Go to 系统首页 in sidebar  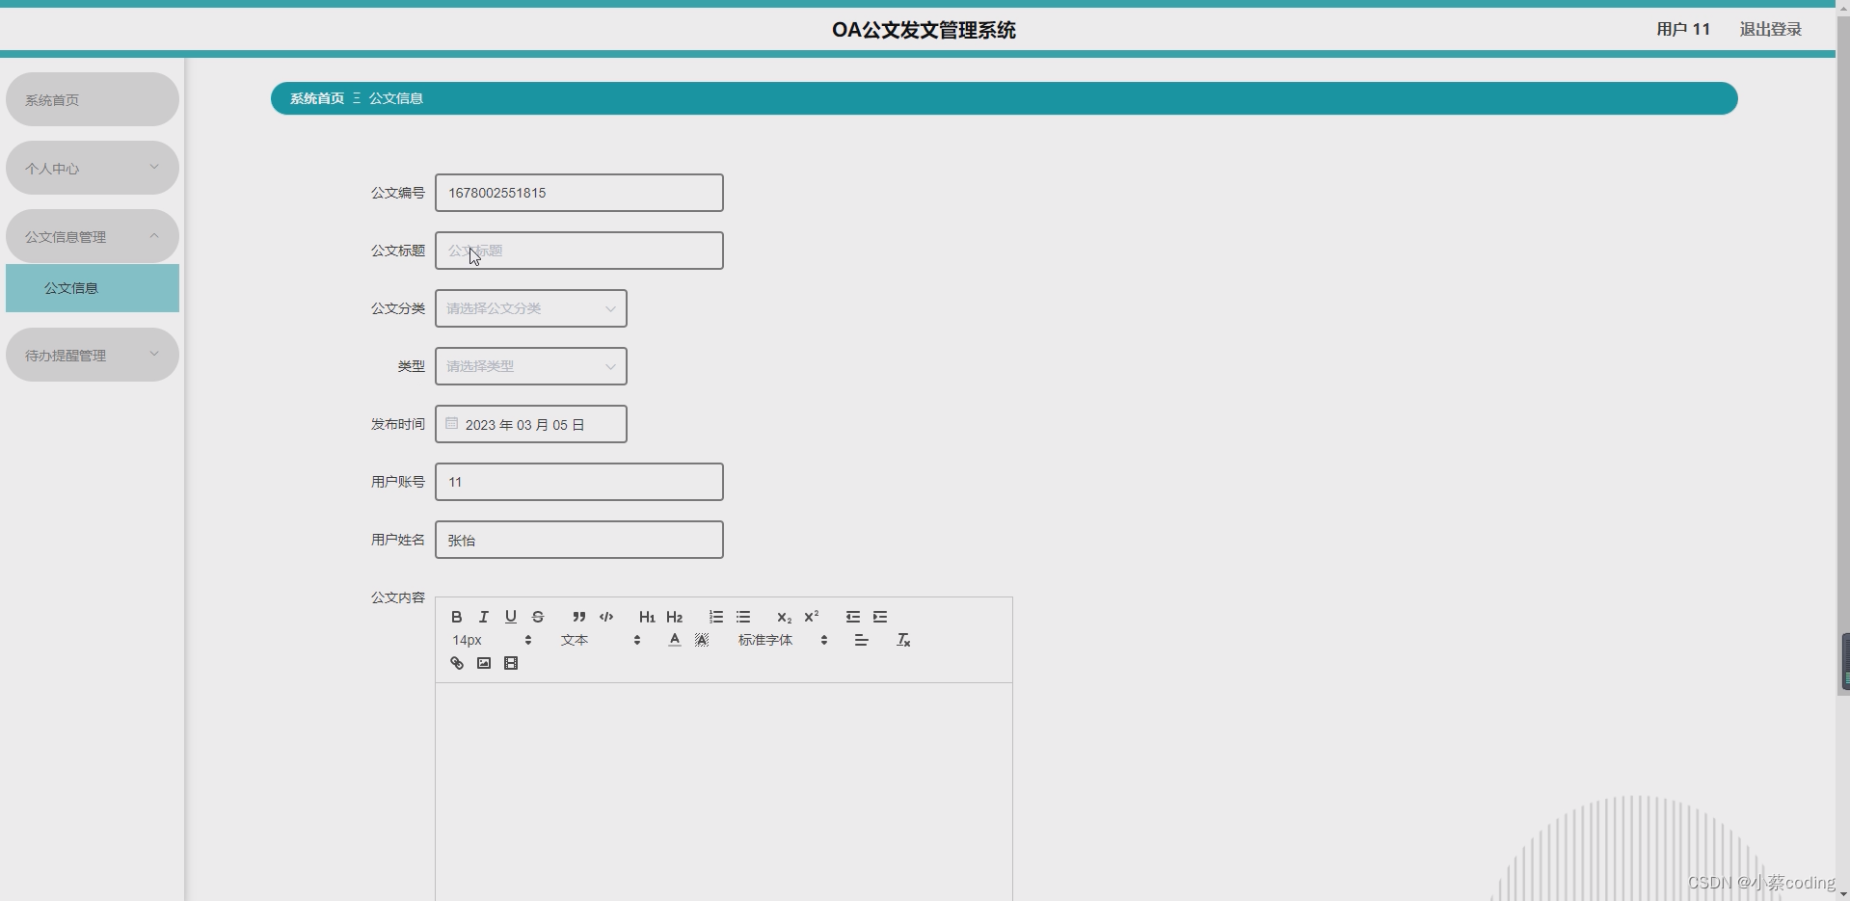tap(93, 99)
